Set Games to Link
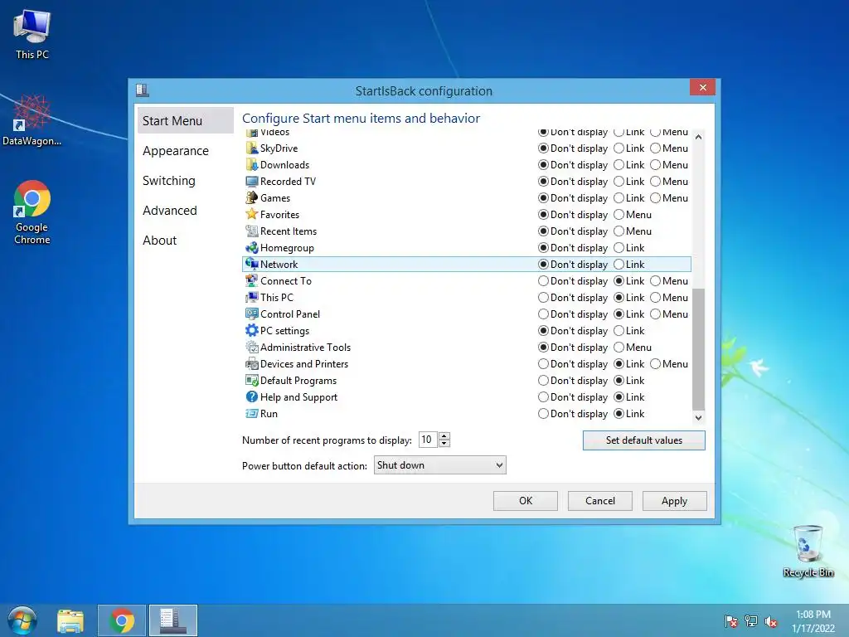The height and width of the screenshot is (637, 849). coord(619,198)
